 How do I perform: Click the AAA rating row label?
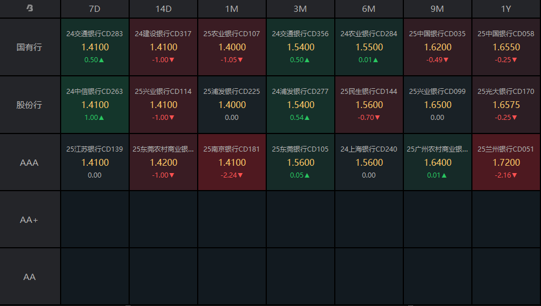(x=29, y=162)
